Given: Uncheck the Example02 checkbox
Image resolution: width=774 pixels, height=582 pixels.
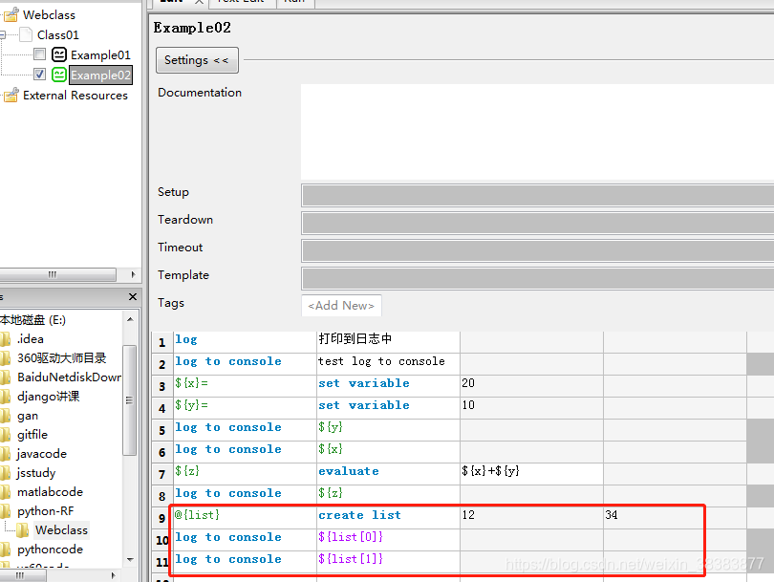Looking at the screenshot, I should tap(40, 75).
